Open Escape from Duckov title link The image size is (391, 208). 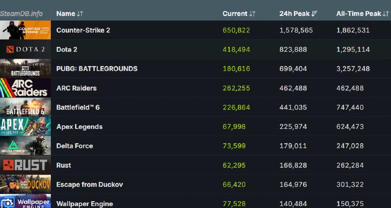coord(90,185)
